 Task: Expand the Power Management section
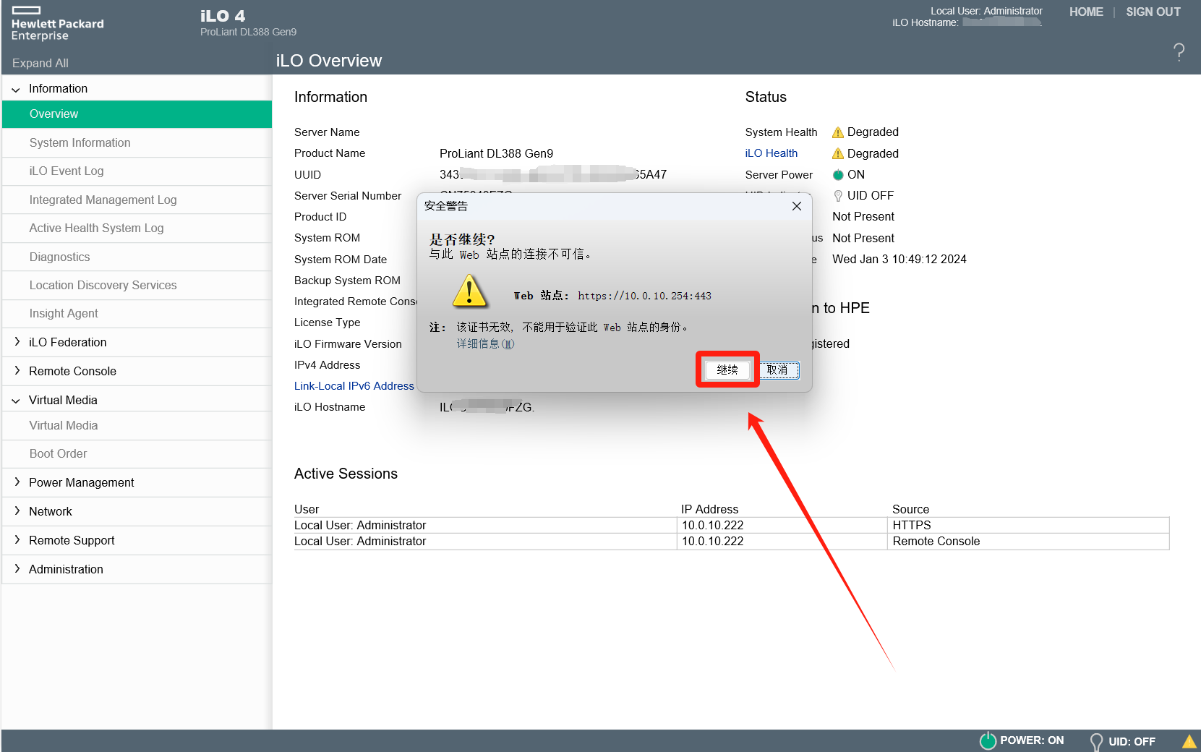click(x=16, y=482)
